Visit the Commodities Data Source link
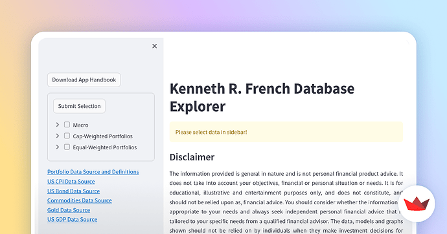Image resolution: width=447 pixels, height=234 pixels. 80,200
